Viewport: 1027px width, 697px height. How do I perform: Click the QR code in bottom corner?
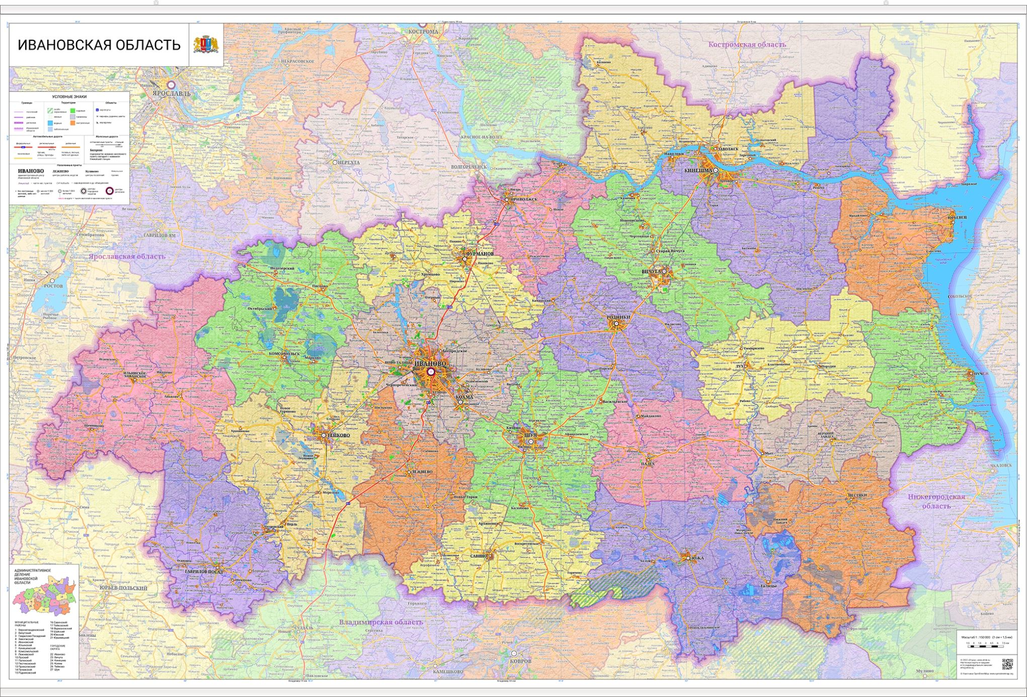coord(1007,664)
